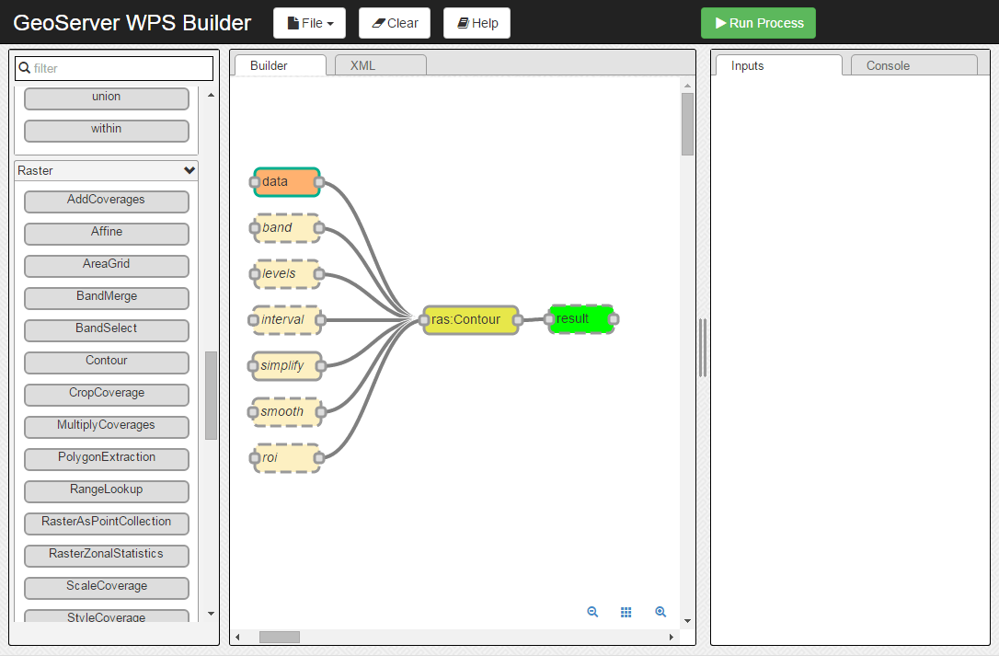999x656 pixels.
Task: Select the within process button
Action: point(106,130)
